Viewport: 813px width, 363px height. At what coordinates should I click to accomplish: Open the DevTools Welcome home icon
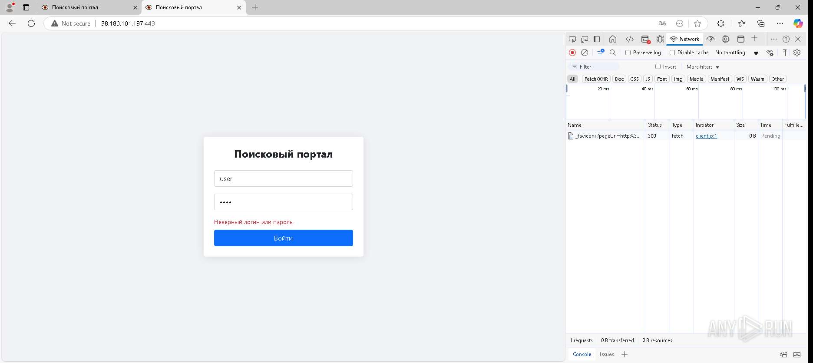click(613, 39)
